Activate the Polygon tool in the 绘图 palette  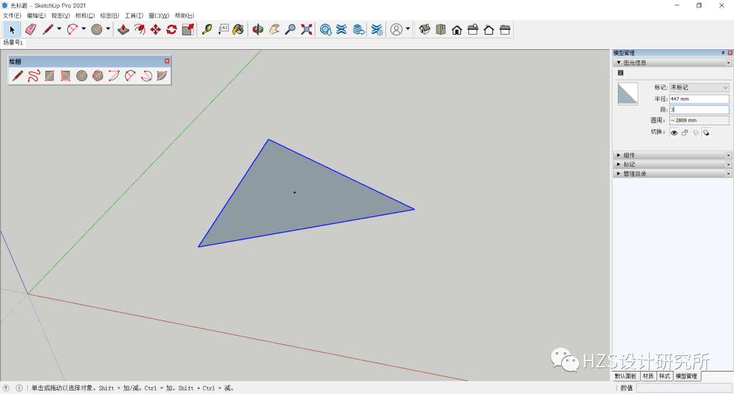[98, 76]
